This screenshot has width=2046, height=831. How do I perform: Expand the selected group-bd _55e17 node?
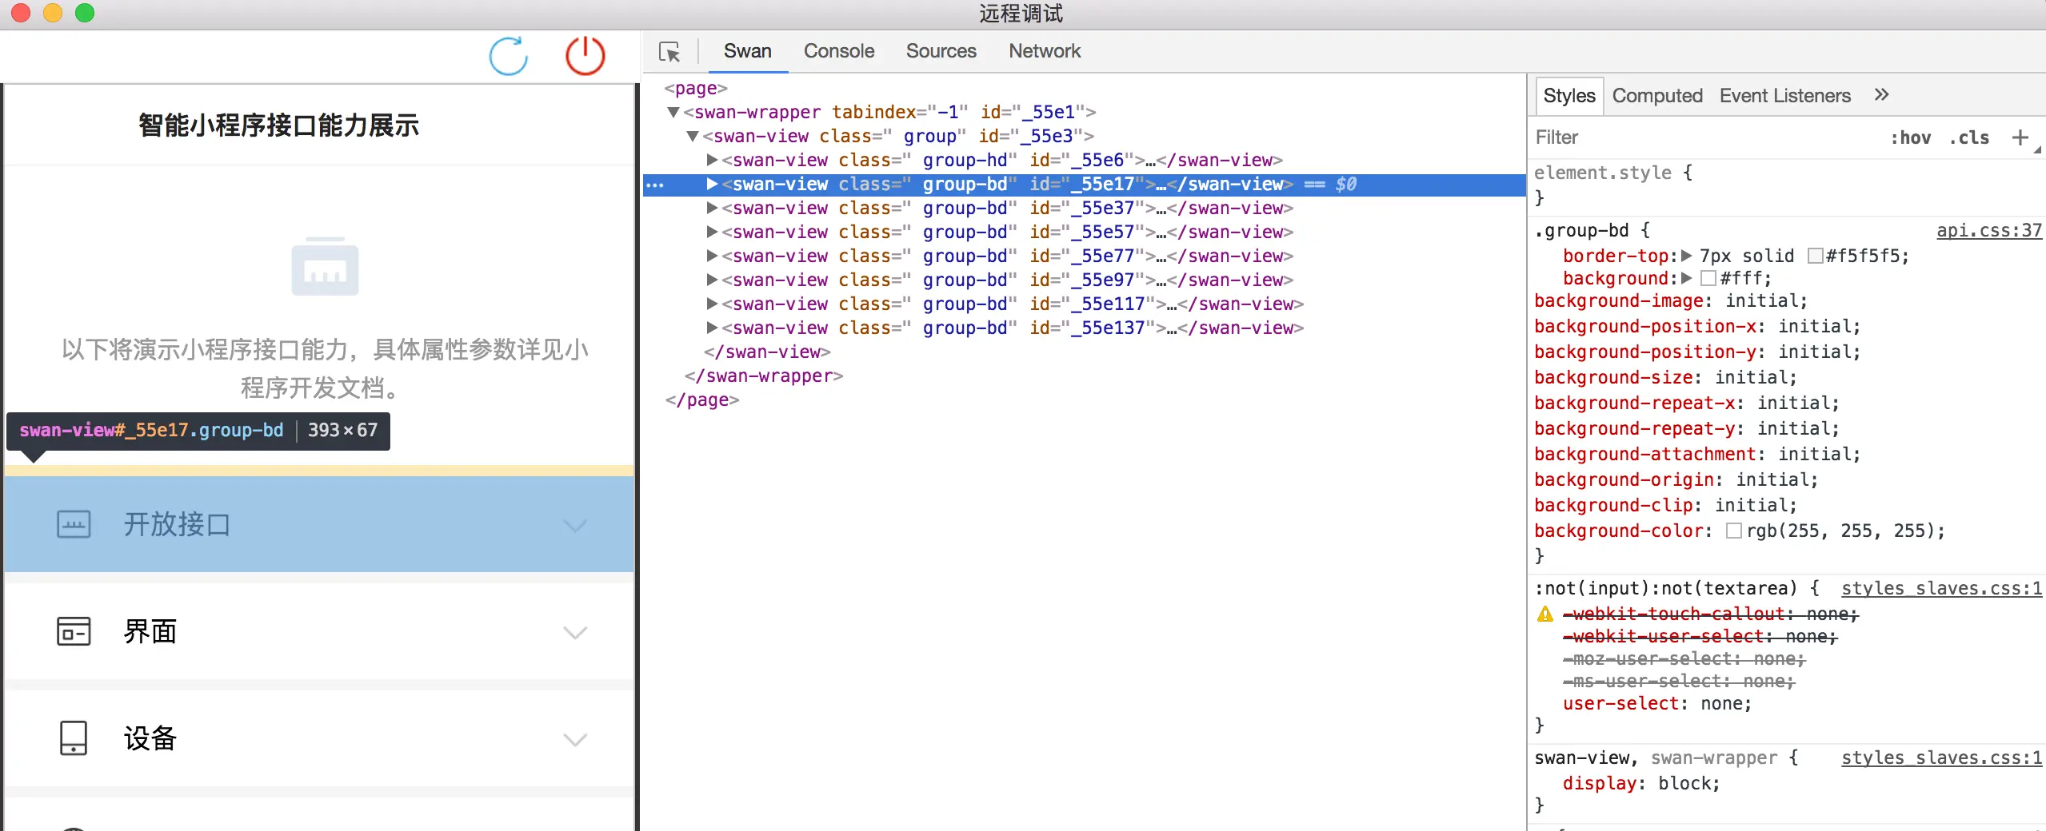(x=712, y=184)
